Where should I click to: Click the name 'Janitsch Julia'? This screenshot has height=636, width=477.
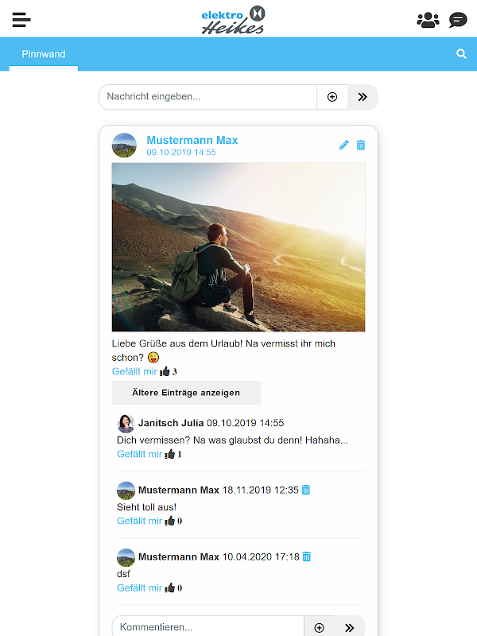(x=171, y=423)
